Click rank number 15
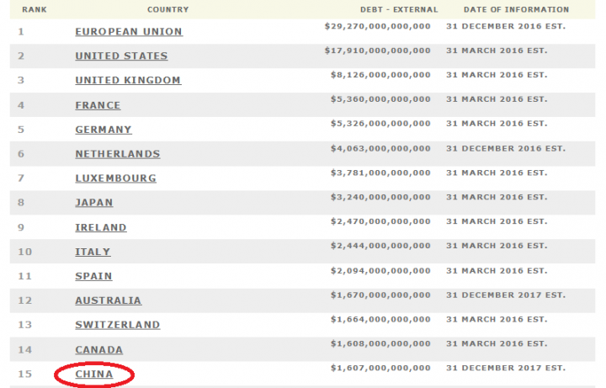The image size is (606, 388). tap(24, 375)
